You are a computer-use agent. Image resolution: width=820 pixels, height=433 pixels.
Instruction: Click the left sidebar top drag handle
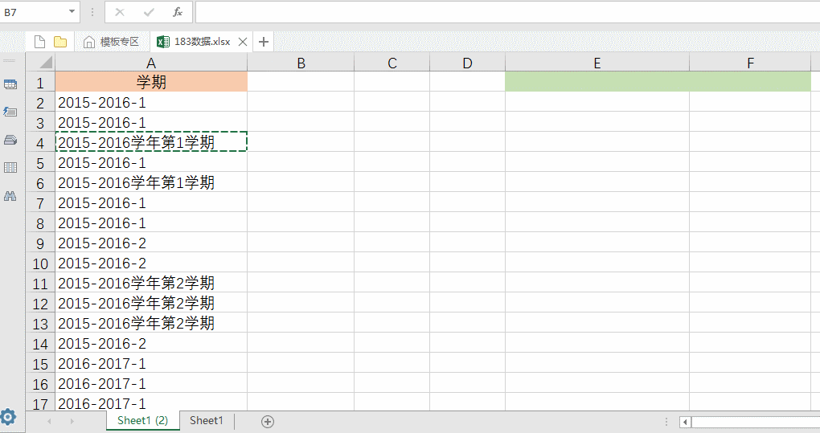tap(10, 60)
